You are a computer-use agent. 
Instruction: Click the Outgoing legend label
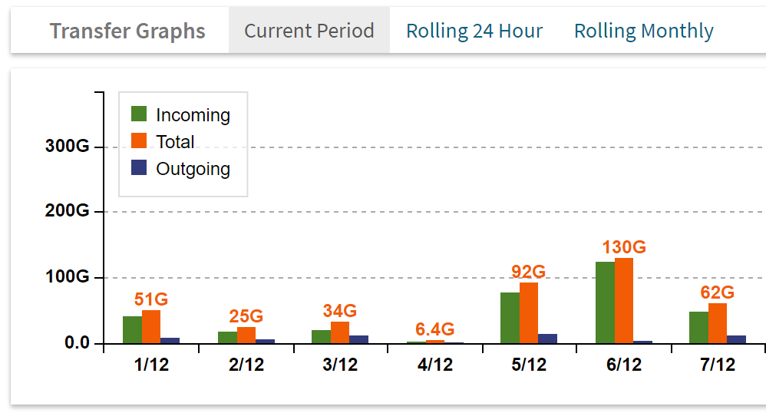click(193, 169)
